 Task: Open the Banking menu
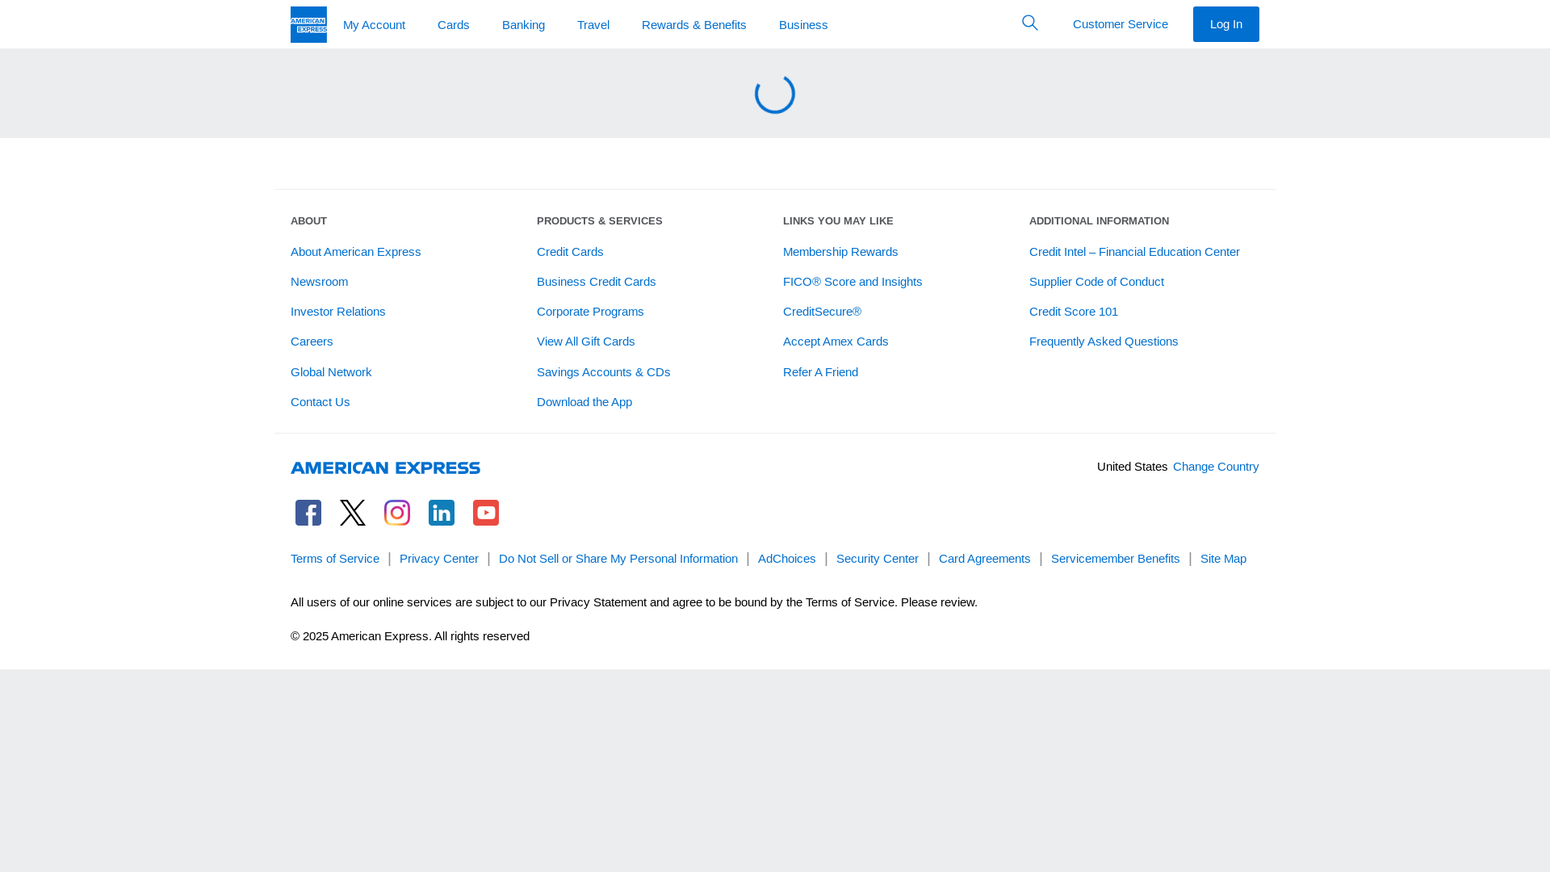(523, 25)
